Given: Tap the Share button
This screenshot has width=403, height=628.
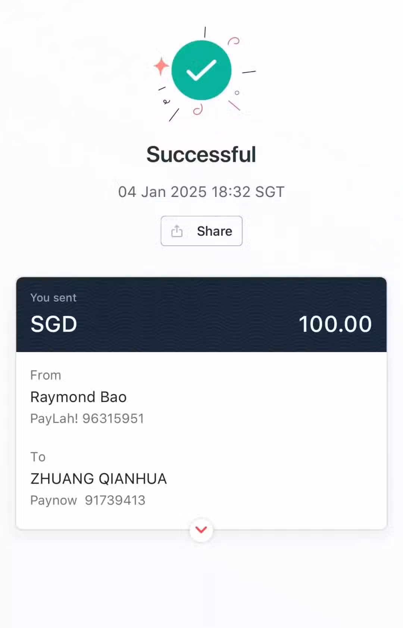Looking at the screenshot, I should pos(201,231).
